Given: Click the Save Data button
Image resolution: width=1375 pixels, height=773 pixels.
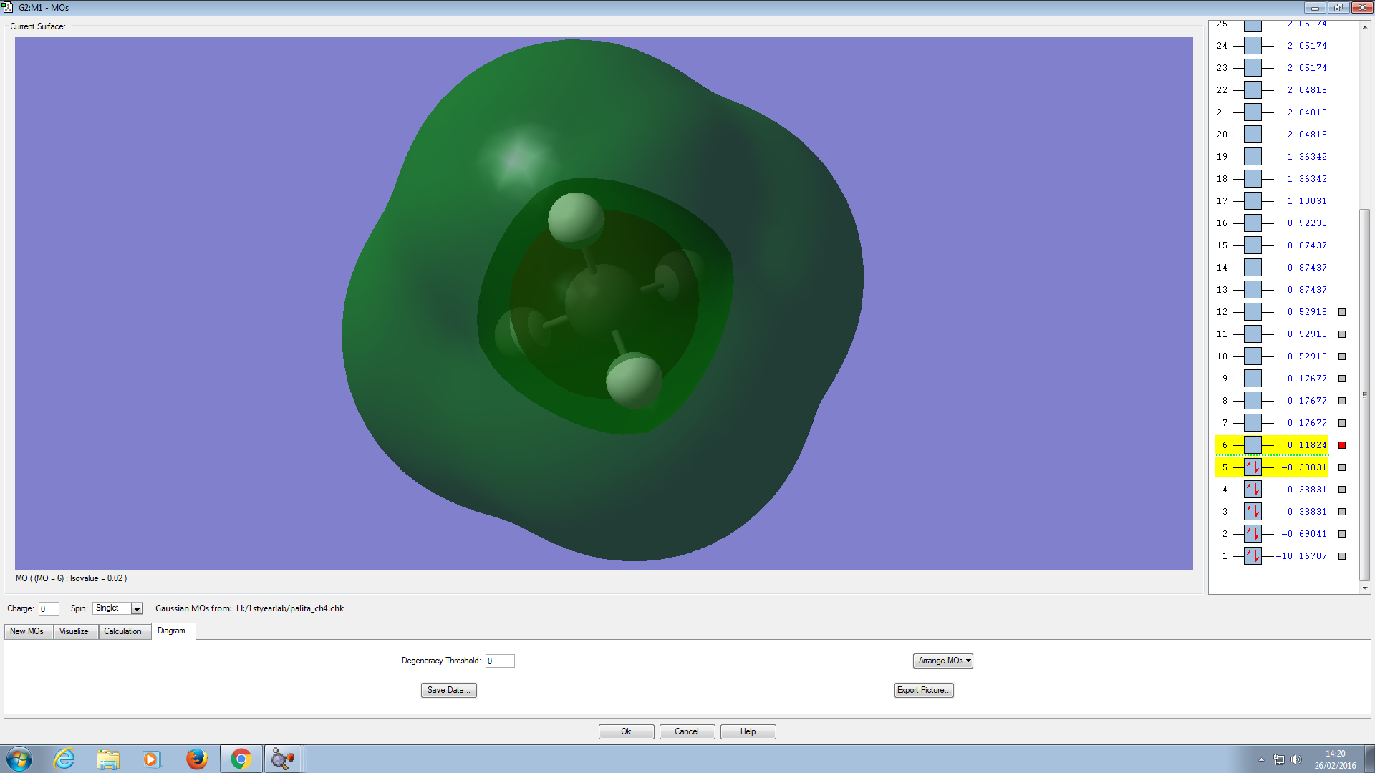Looking at the screenshot, I should [448, 690].
